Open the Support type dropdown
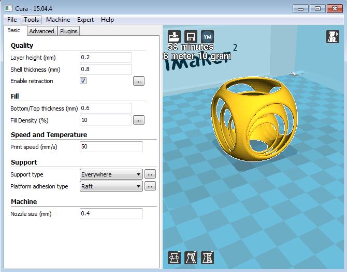 (111, 174)
